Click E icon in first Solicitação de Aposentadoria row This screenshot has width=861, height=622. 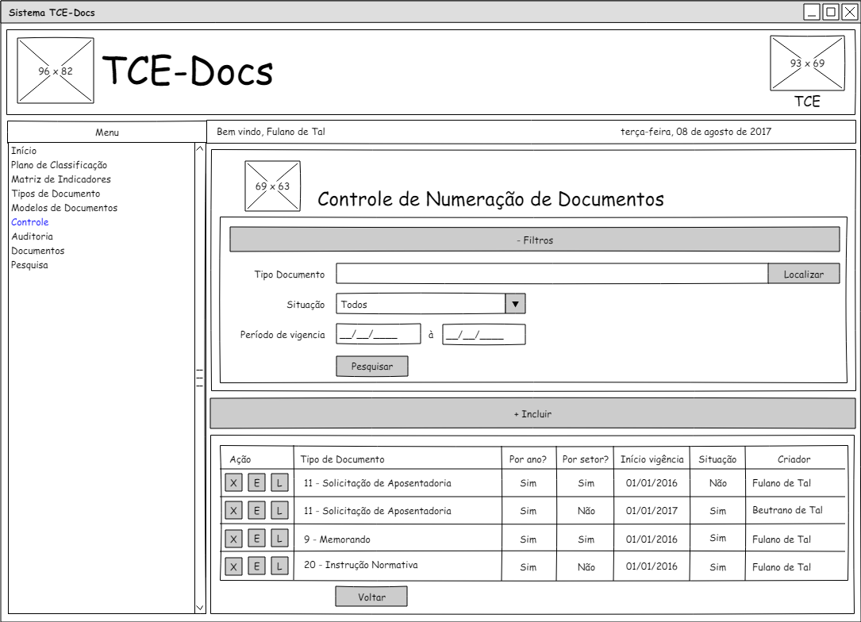click(x=256, y=482)
